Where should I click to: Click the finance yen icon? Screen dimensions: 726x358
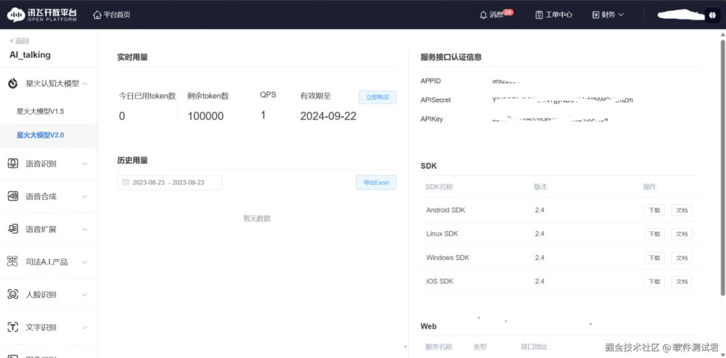click(596, 15)
